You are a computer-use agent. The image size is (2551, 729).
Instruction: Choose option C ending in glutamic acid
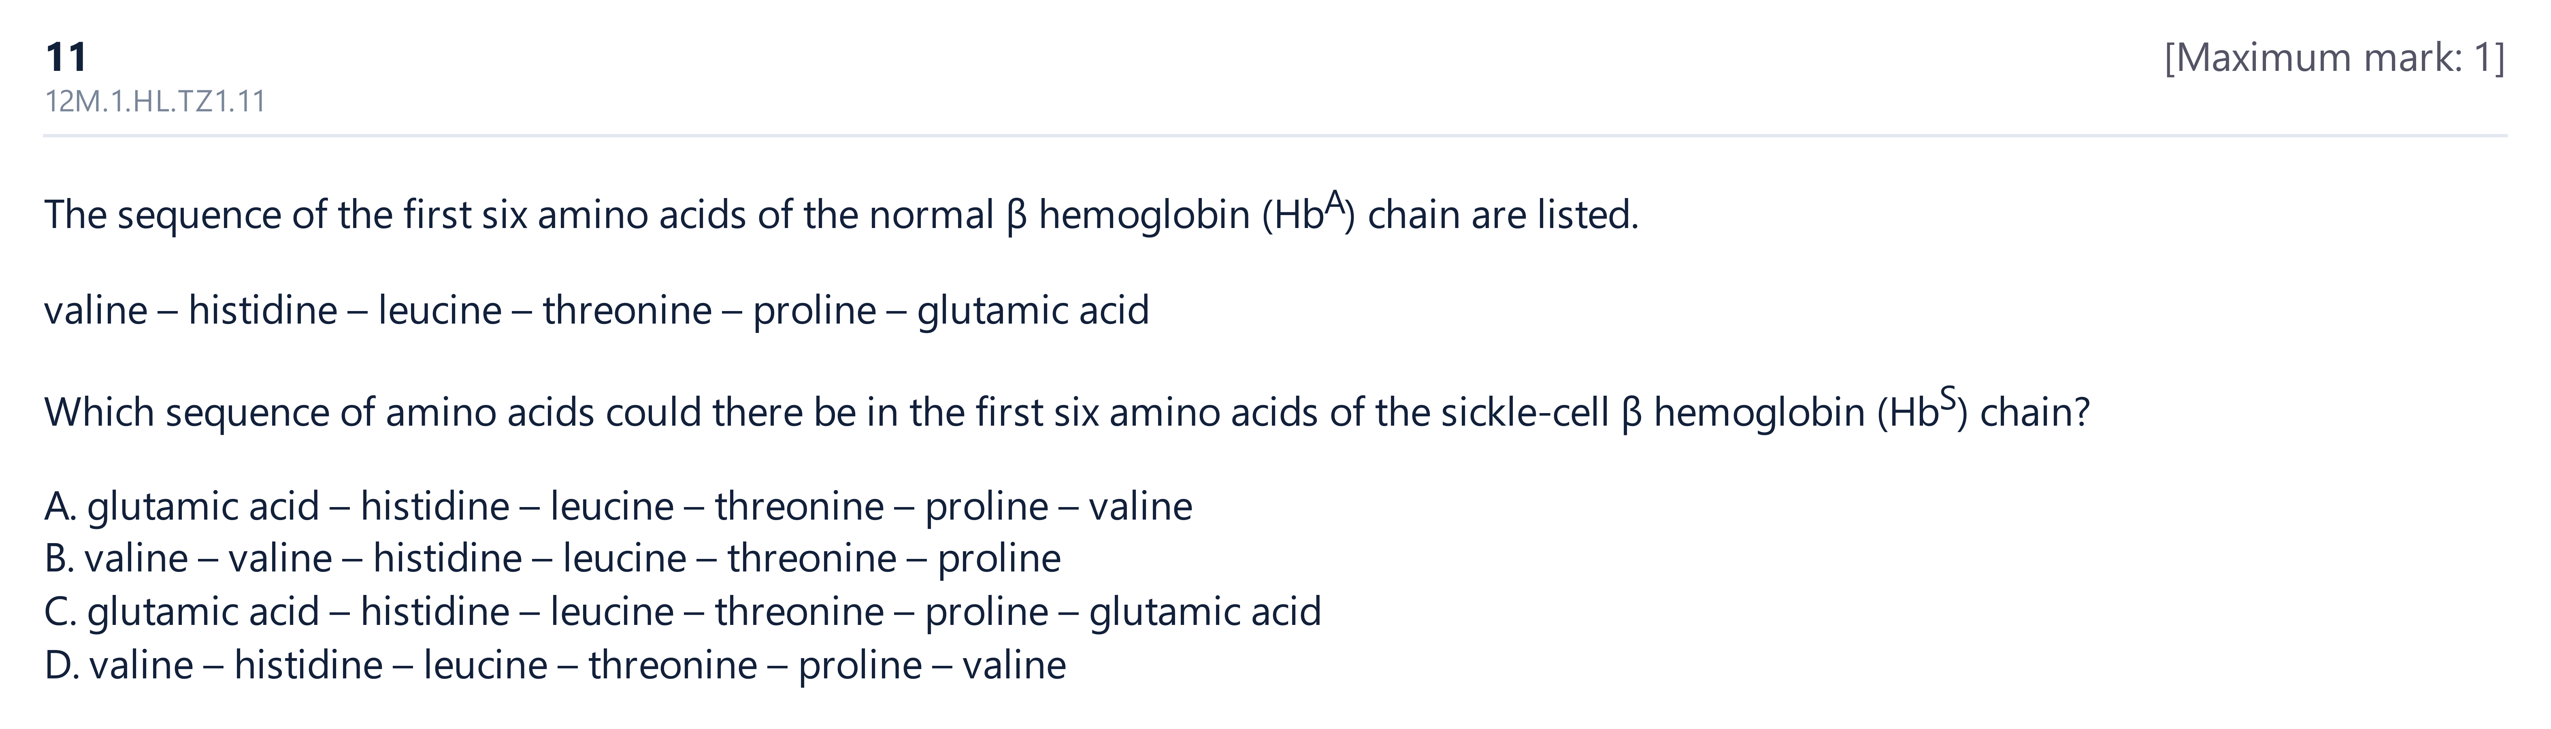click(x=682, y=612)
